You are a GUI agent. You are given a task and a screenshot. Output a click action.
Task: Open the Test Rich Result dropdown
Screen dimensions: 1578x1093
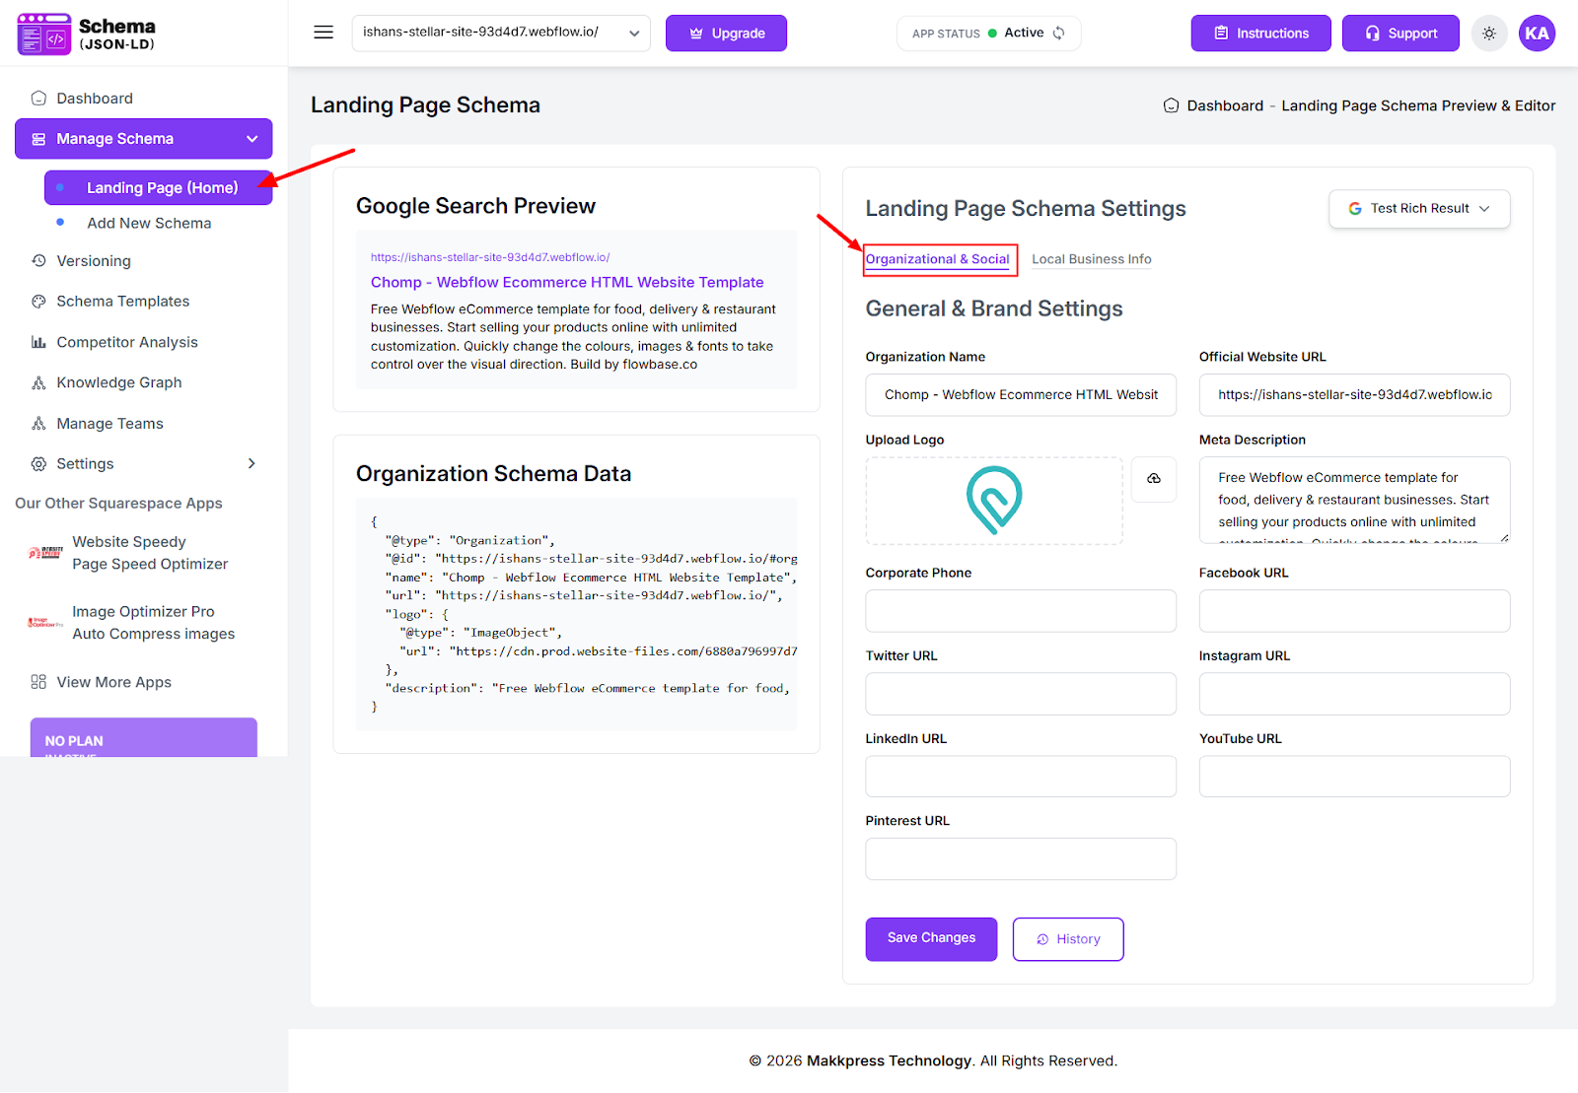click(x=1418, y=209)
